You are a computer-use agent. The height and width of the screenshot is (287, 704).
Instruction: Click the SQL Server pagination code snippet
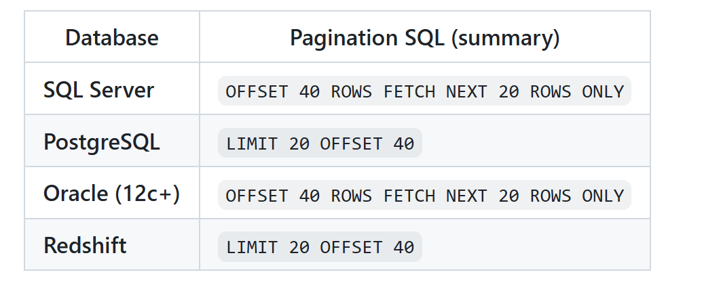pyautogui.click(x=424, y=91)
